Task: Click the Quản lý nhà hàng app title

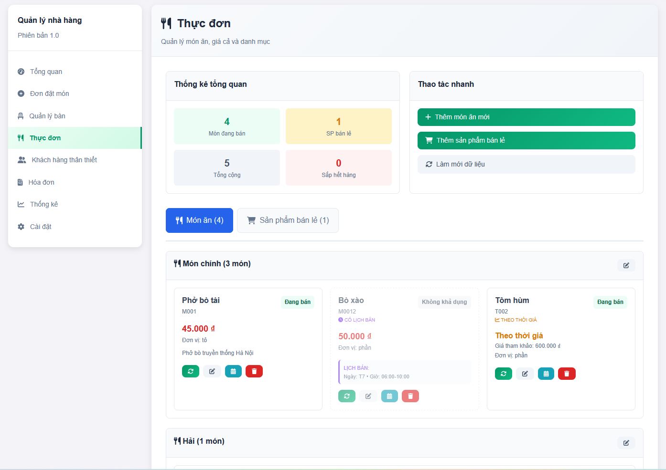Action: pos(50,20)
